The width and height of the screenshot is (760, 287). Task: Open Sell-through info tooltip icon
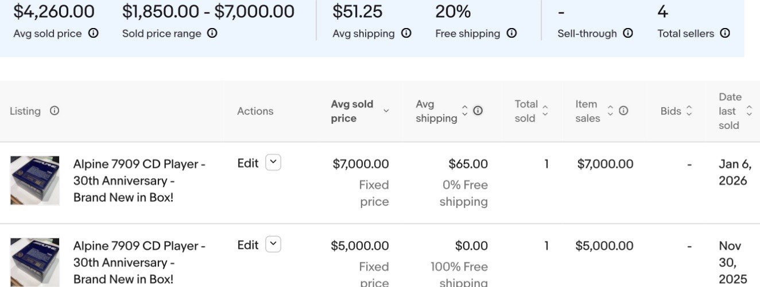[x=628, y=33]
